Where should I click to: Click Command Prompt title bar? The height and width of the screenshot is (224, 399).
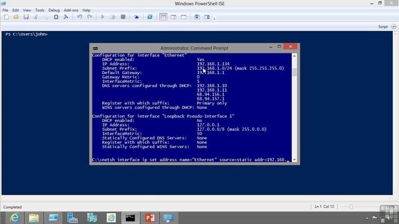(x=195, y=48)
